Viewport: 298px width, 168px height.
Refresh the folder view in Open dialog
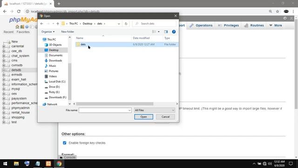pos(126,24)
